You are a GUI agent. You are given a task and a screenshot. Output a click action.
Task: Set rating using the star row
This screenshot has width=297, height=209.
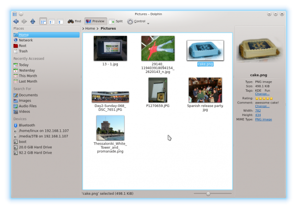(264, 98)
